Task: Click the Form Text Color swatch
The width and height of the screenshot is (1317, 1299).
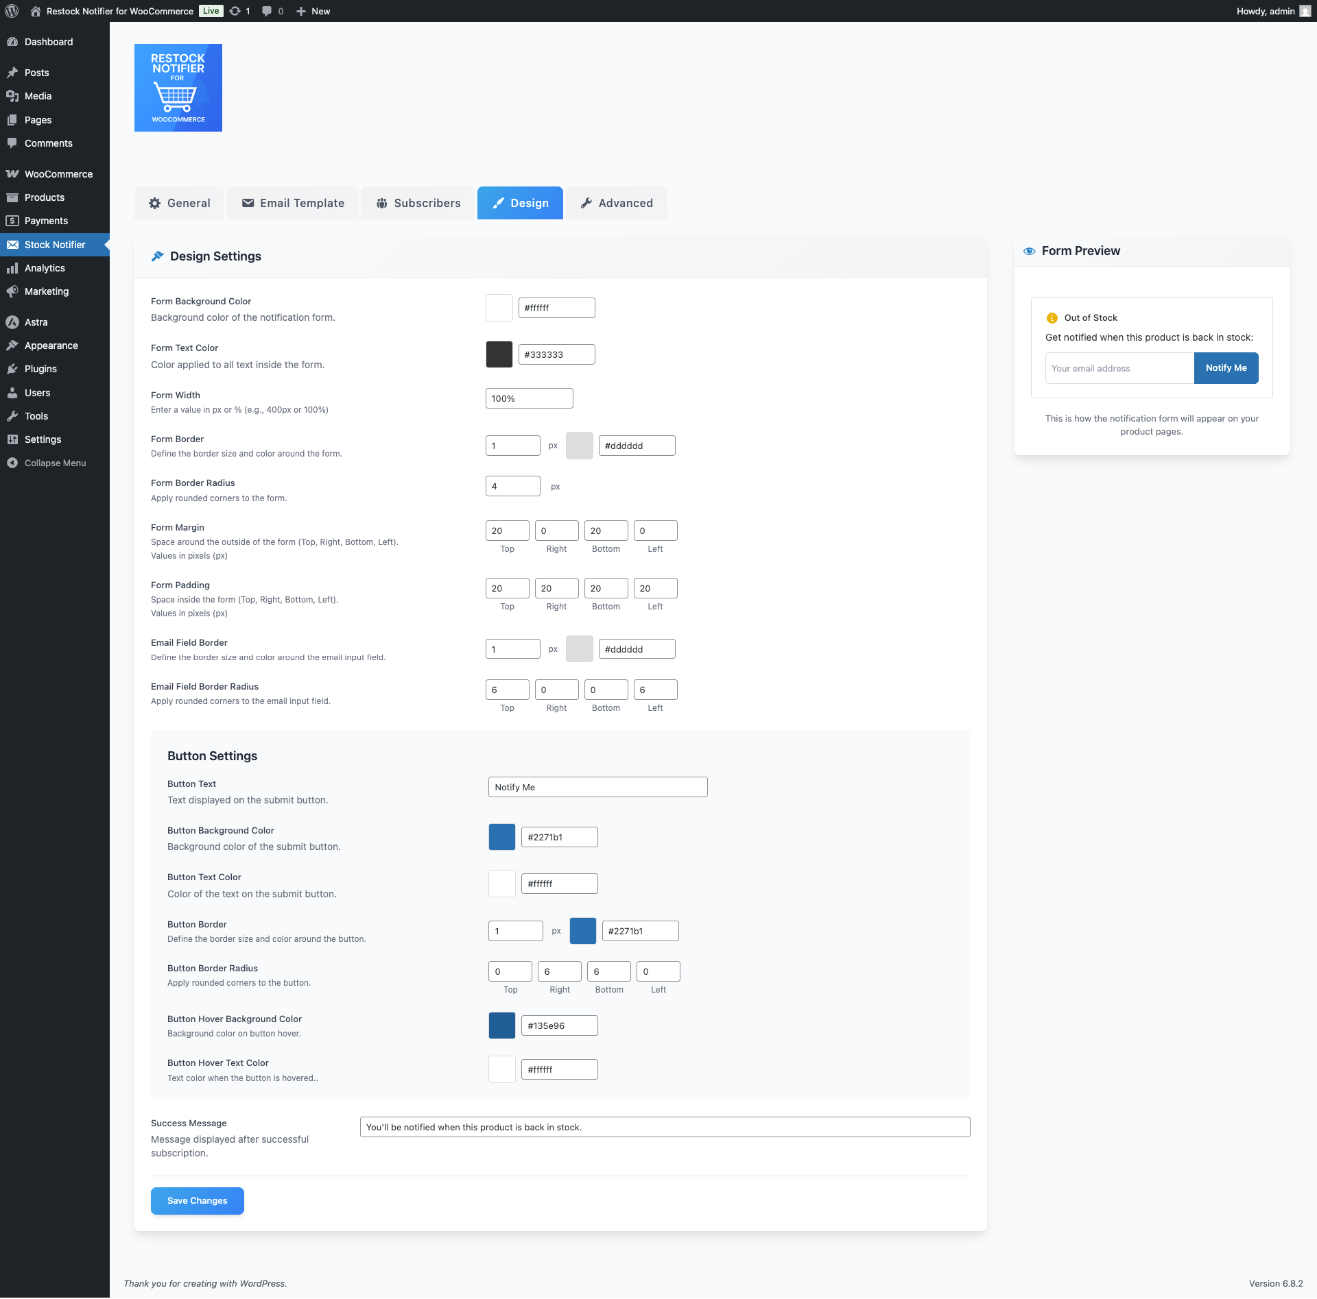Action: [x=499, y=354]
